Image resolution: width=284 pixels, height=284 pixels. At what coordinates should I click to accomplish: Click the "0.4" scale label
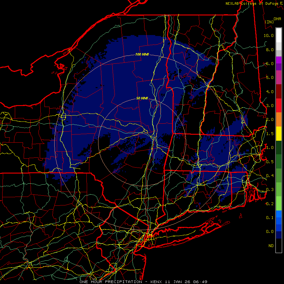click(x=270, y=176)
